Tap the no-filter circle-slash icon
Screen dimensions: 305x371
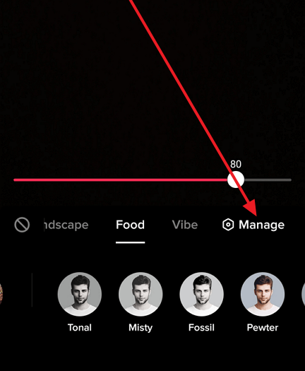22,225
